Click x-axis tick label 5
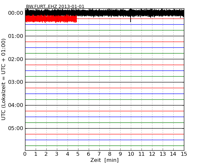The height and width of the screenshot is (167, 209). click(x=78, y=154)
